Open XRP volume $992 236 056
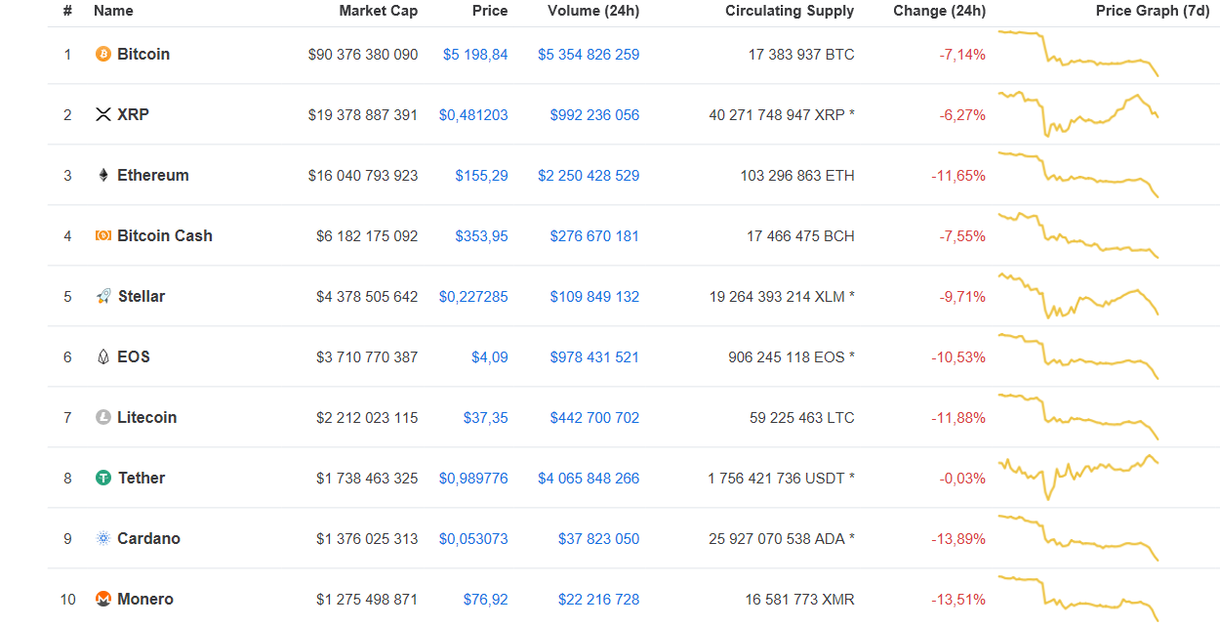1220x627 pixels. click(x=594, y=115)
